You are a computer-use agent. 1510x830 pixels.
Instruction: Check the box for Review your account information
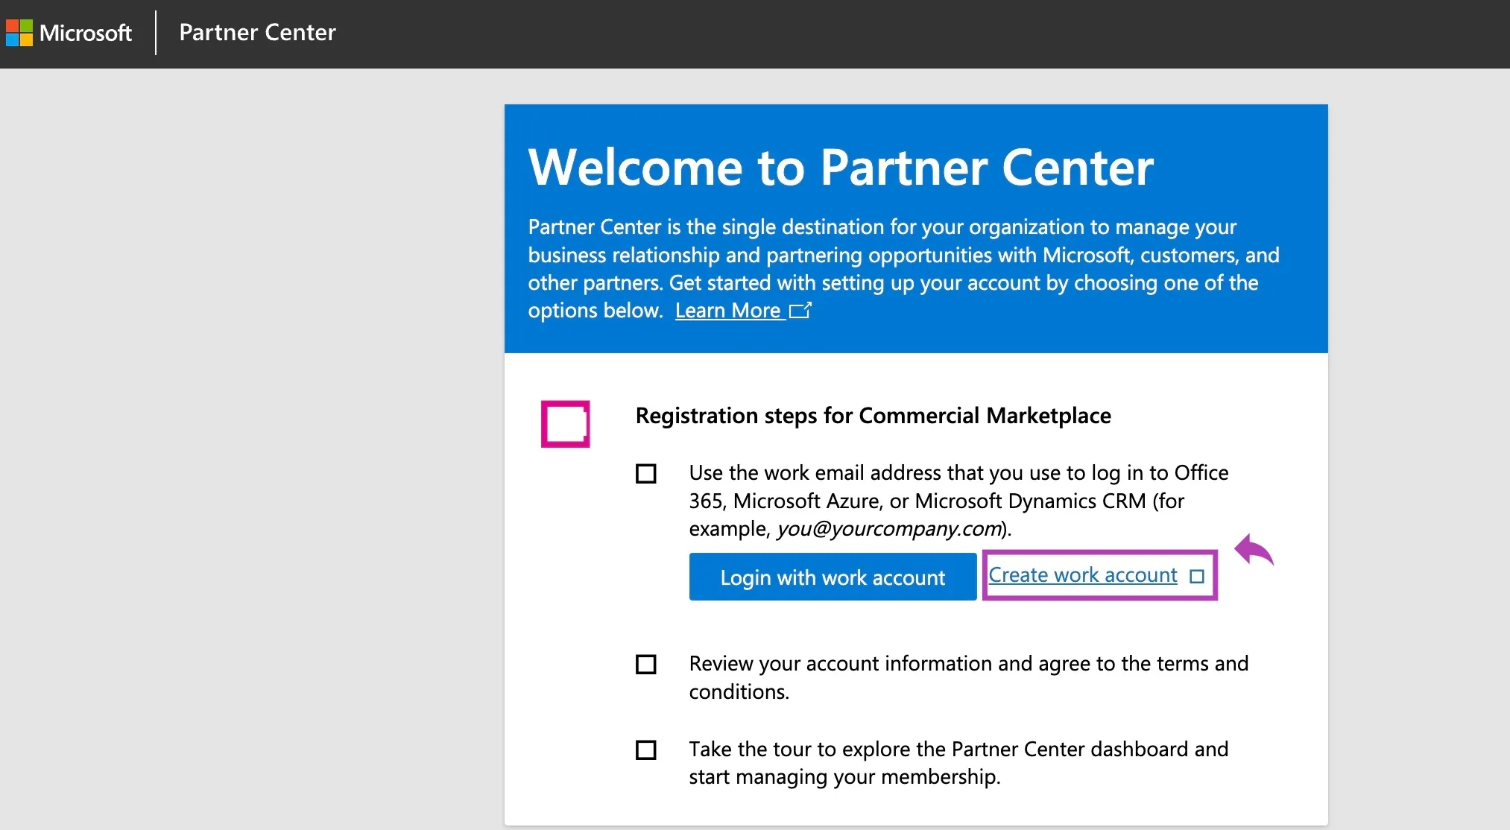coord(645,664)
